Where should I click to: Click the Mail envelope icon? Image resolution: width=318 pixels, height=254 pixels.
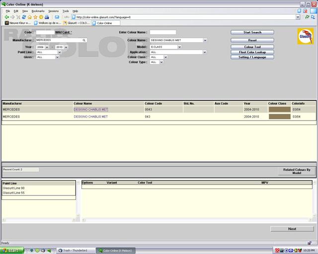tap(57, 17)
